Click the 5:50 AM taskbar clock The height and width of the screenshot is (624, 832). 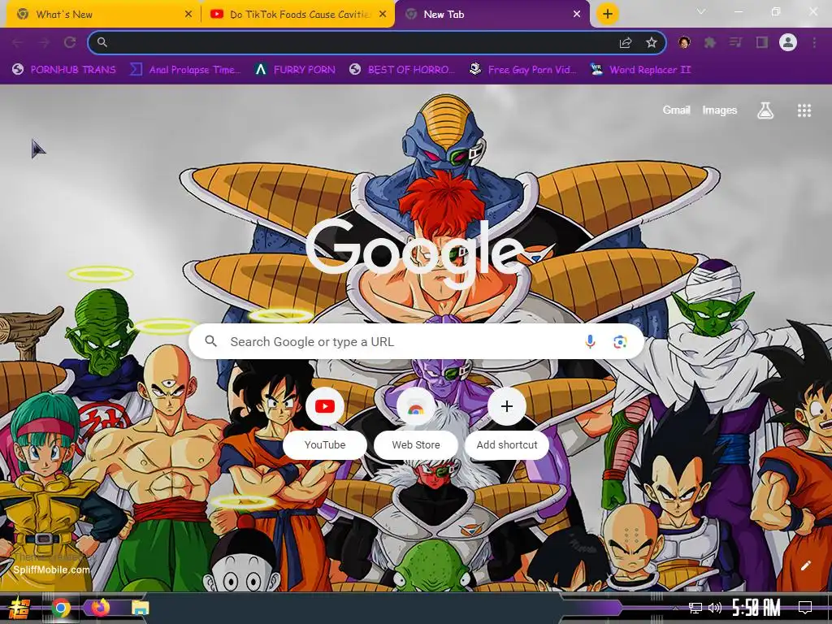[756, 608]
